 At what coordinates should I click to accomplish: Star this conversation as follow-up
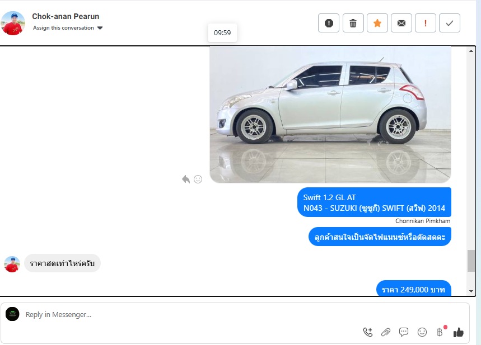click(377, 23)
